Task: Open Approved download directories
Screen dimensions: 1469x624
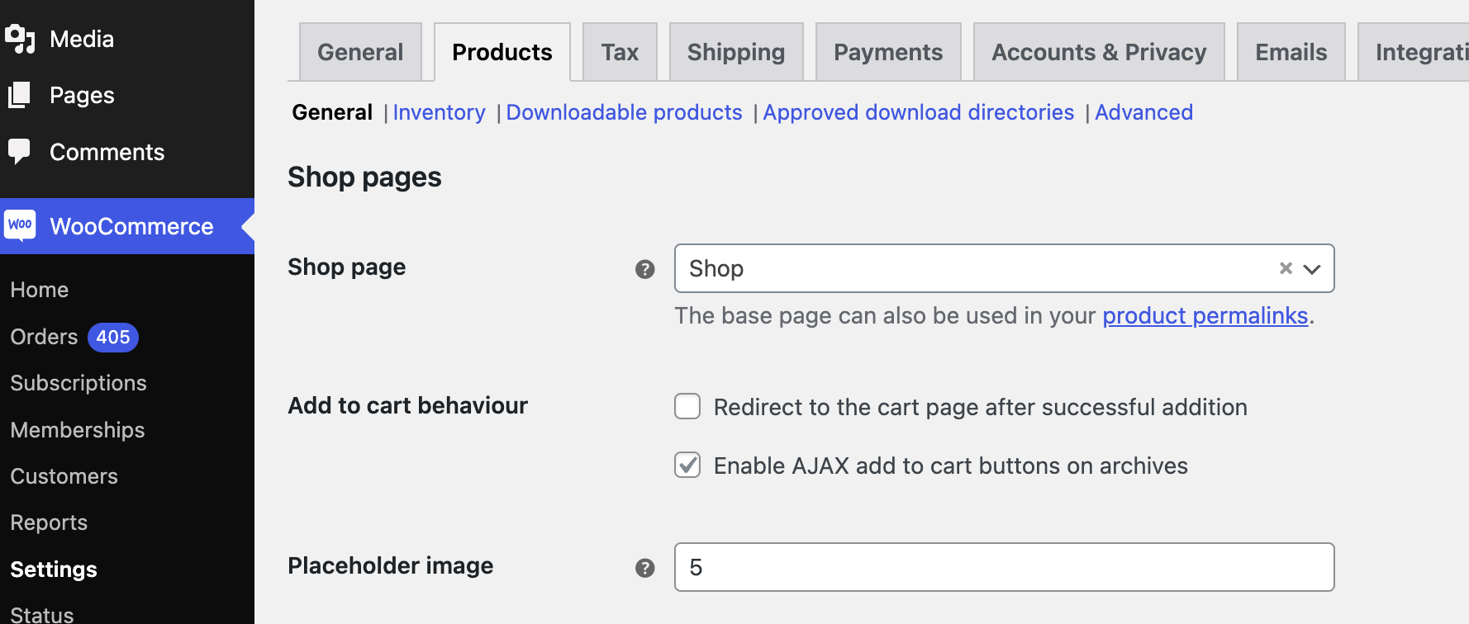Action: coord(919,112)
